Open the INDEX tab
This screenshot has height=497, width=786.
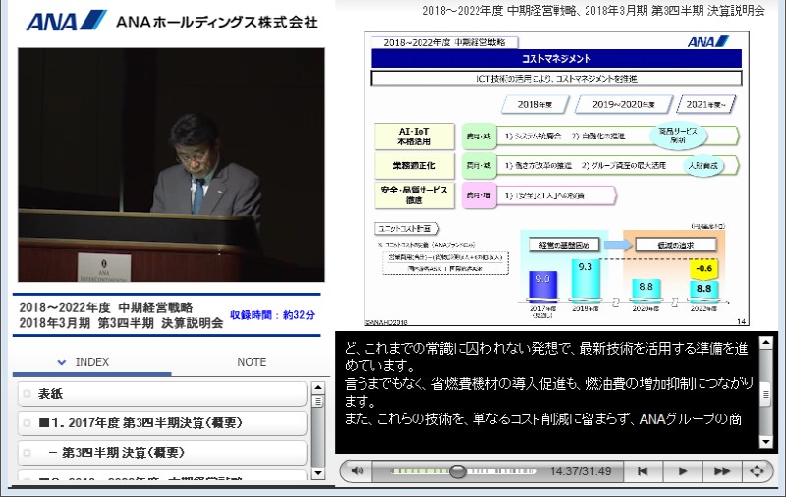pos(91,362)
